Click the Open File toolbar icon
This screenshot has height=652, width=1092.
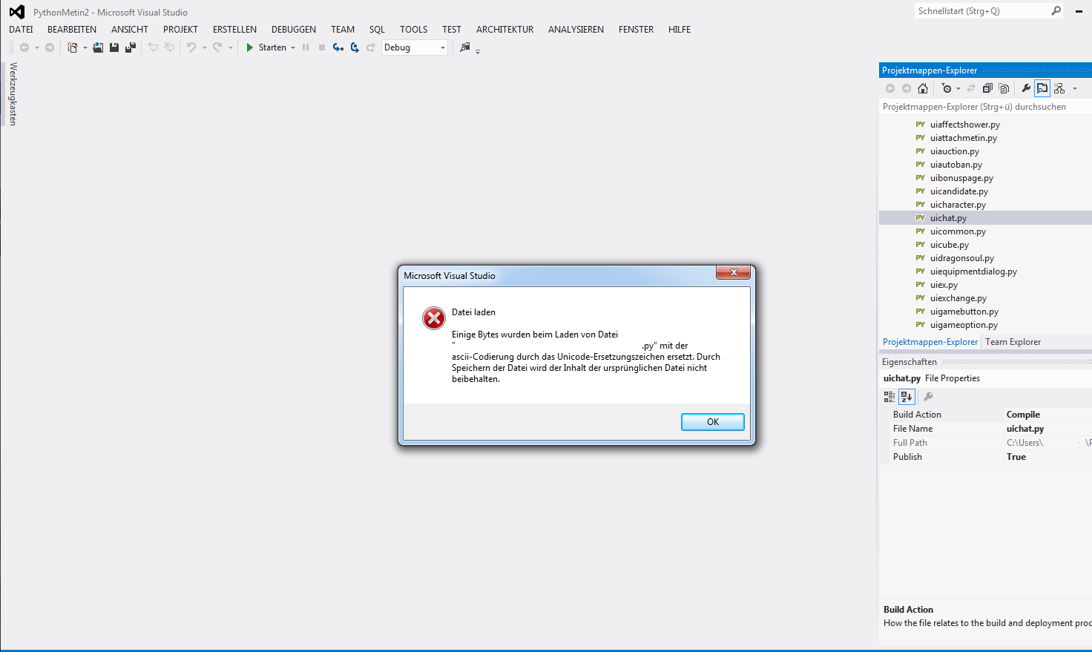[98, 47]
